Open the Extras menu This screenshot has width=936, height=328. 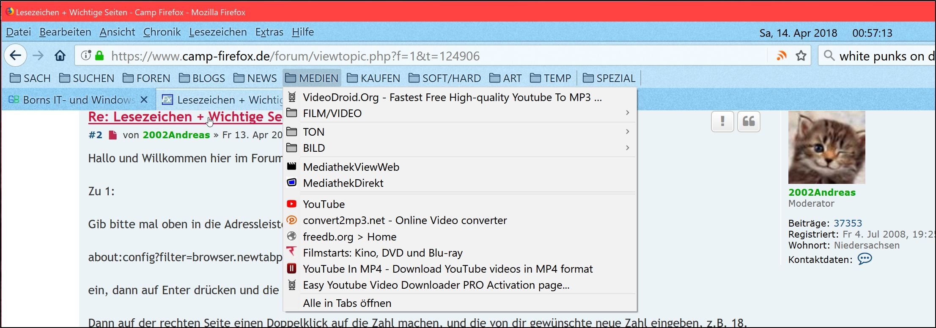(x=269, y=32)
